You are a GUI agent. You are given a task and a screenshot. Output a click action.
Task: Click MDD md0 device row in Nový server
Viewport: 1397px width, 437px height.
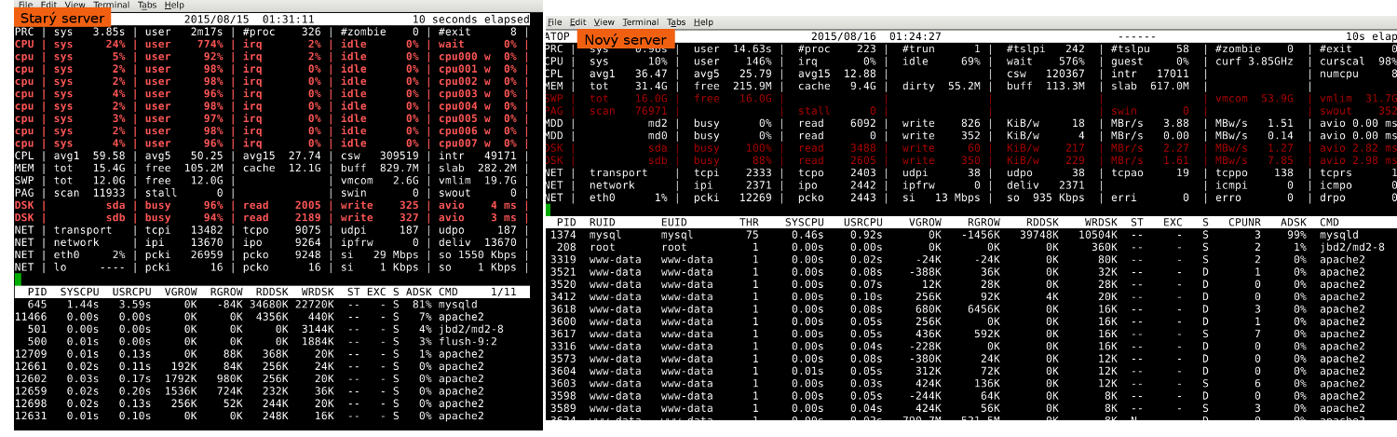pyautogui.click(x=969, y=135)
